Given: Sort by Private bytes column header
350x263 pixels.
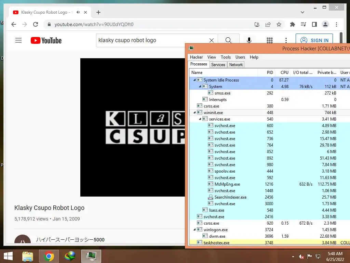Looking at the screenshot, I should click(x=326, y=73).
